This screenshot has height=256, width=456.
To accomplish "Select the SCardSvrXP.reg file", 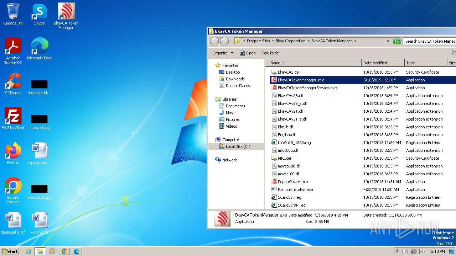I will click(292, 205).
